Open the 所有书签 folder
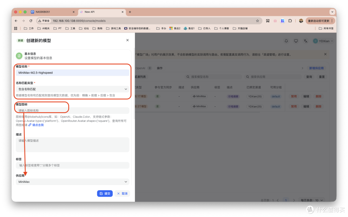This screenshot has width=348, height=217. click(x=326, y=28)
